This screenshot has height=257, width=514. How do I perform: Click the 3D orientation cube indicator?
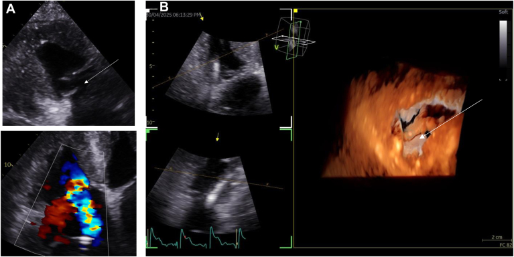(x=294, y=38)
